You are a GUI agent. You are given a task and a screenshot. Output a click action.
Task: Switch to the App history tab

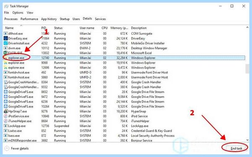[x=49, y=19]
